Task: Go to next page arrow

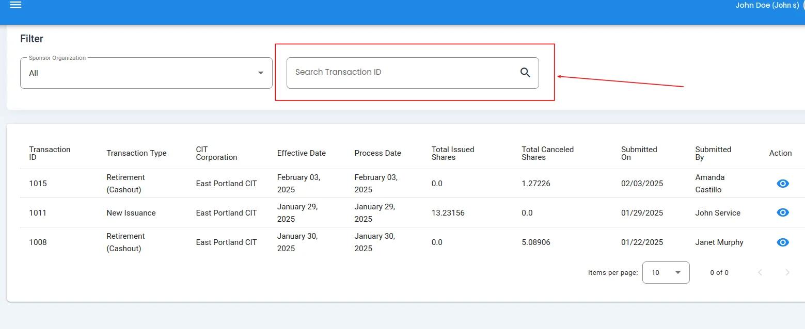Action: [x=787, y=273]
